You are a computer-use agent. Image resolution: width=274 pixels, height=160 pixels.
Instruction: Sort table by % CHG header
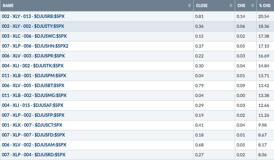265,6
